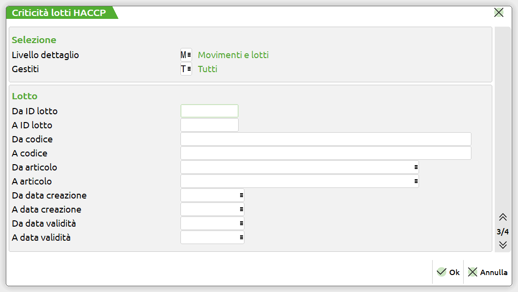The width and height of the screenshot is (518, 292).
Task: Open lookup list for A articolo
Action: pos(416,181)
